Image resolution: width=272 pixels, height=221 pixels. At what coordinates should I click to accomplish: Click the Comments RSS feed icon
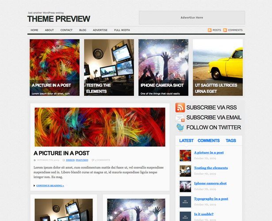pos(225,30)
